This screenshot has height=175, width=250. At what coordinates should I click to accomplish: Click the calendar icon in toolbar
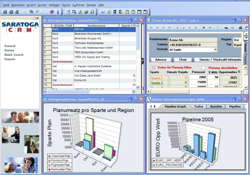coord(139,12)
